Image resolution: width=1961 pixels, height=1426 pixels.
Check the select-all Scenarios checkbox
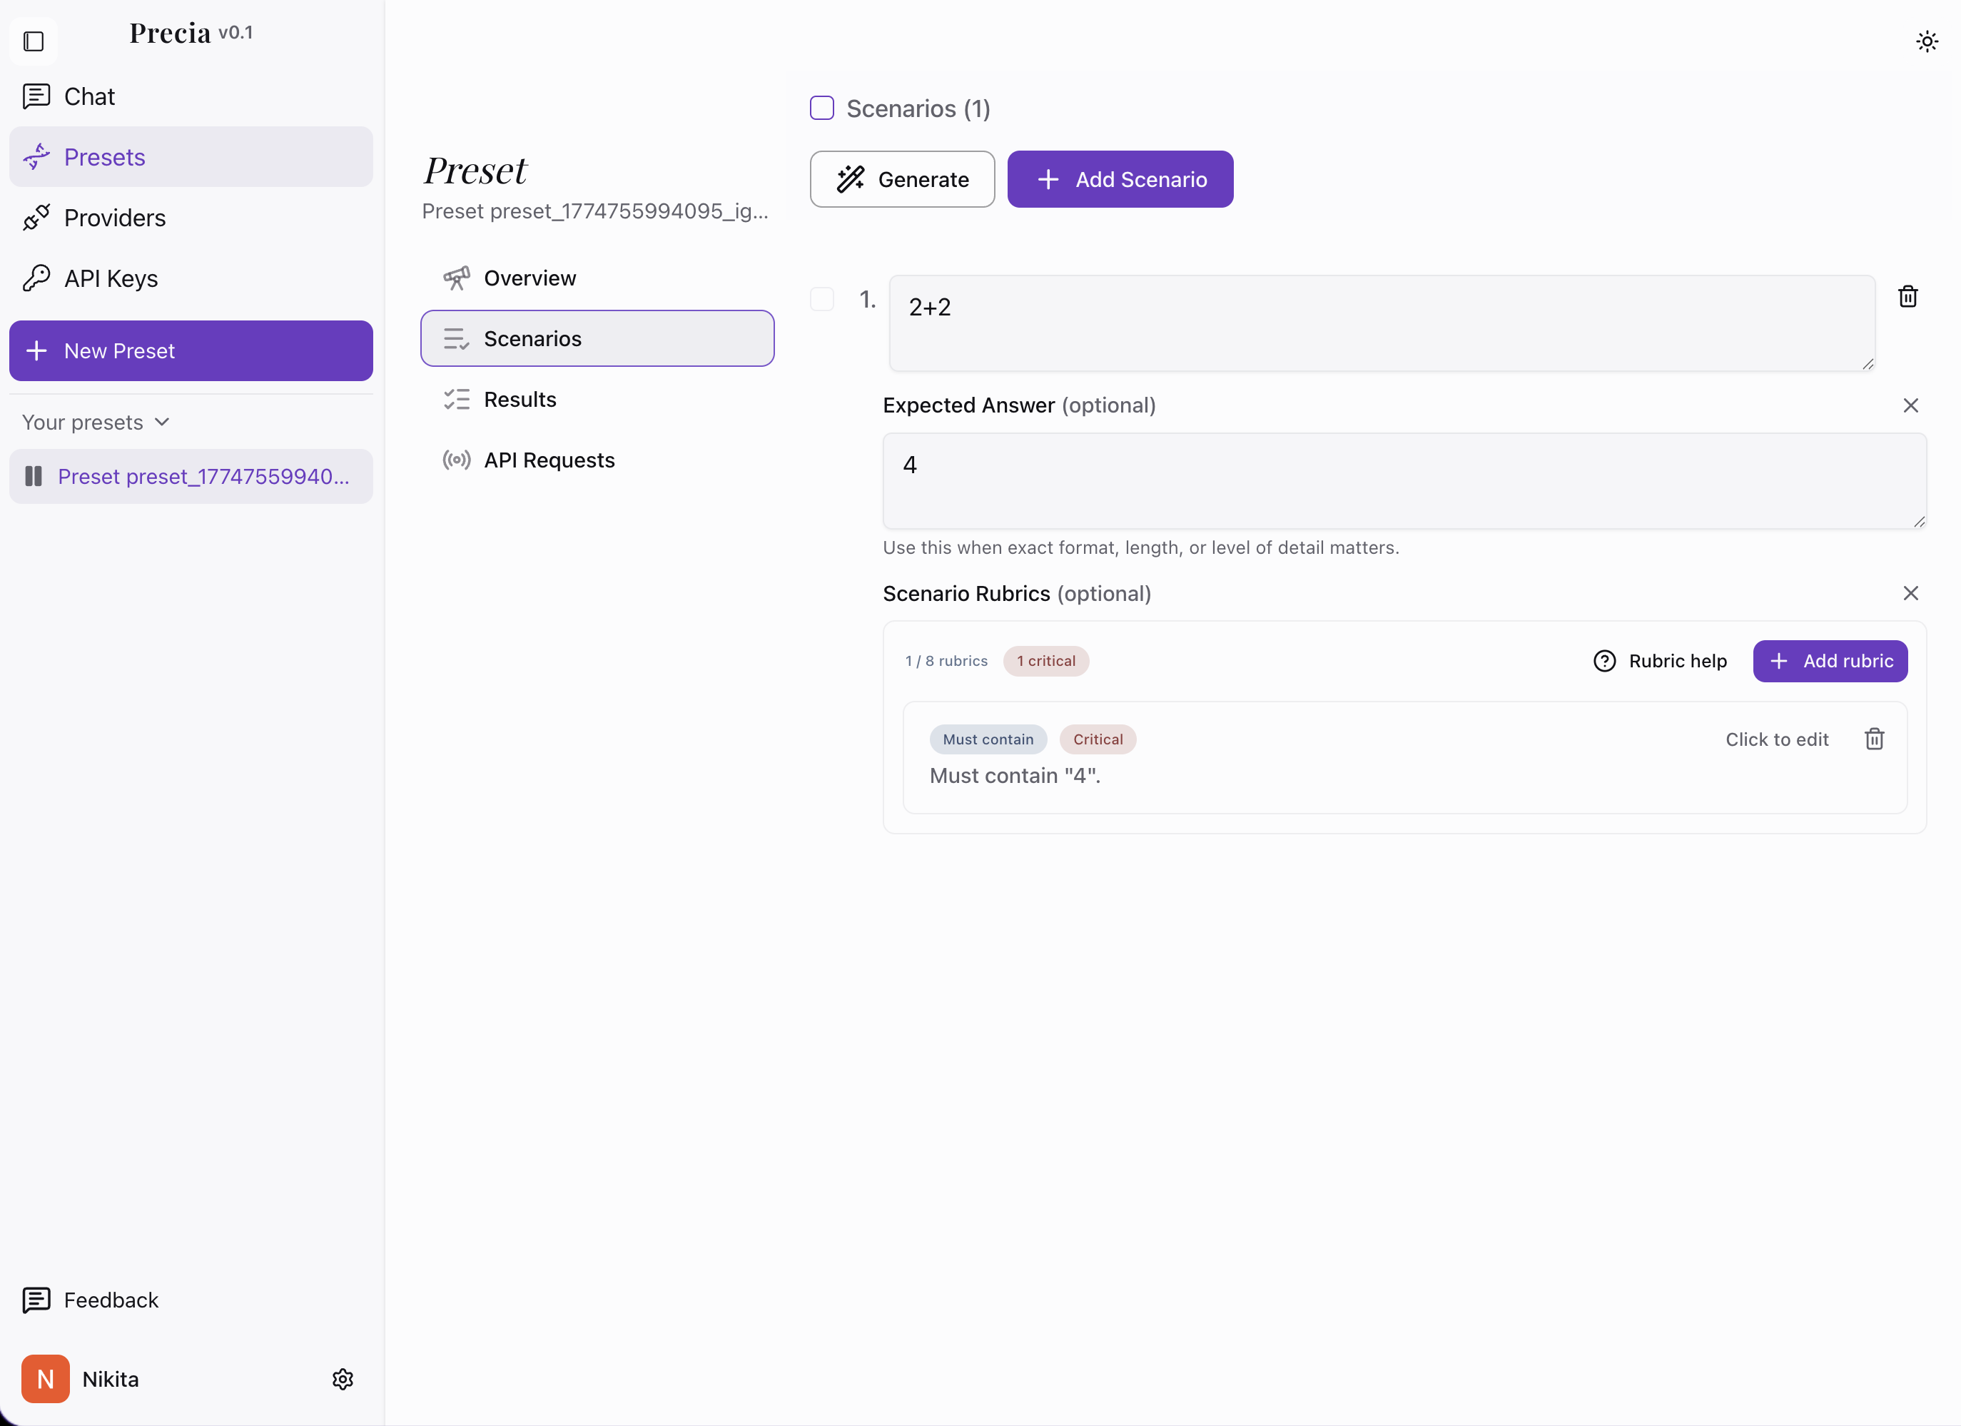(821, 108)
